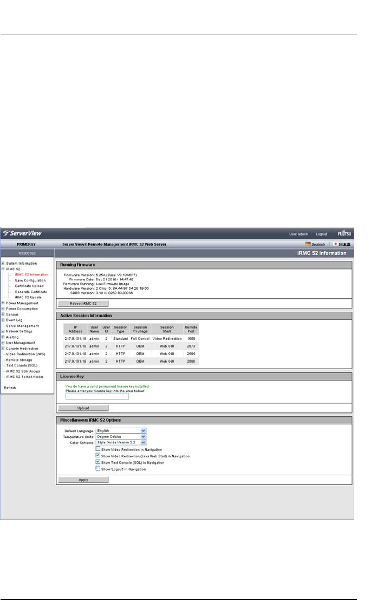Click the Upload license key button
Viewport: 390px width, 616px height.
[83, 408]
